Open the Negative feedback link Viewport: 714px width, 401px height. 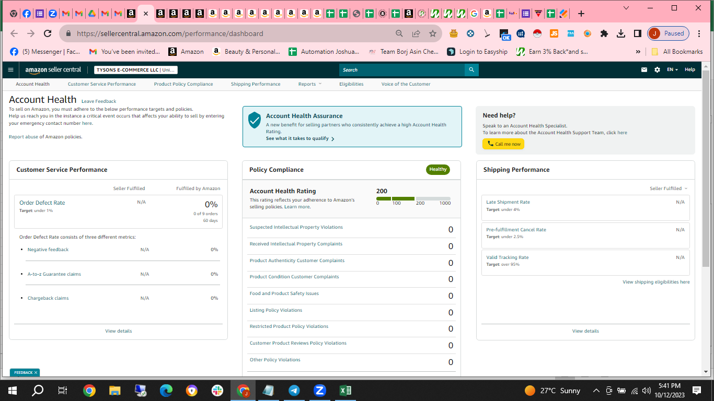[x=48, y=250]
